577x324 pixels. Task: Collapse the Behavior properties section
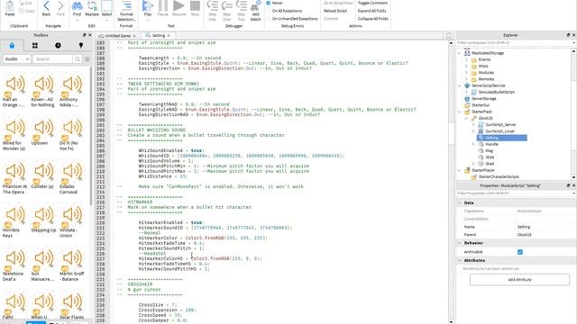click(x=460, y=243)
